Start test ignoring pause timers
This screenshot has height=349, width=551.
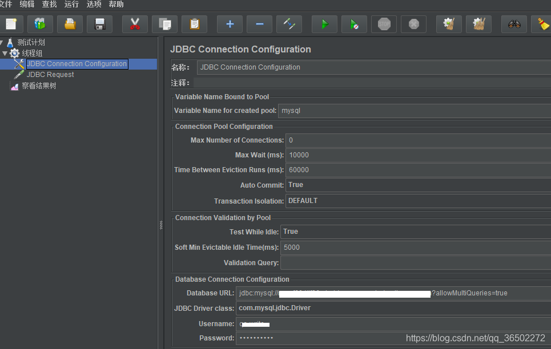tap(354, 23)
